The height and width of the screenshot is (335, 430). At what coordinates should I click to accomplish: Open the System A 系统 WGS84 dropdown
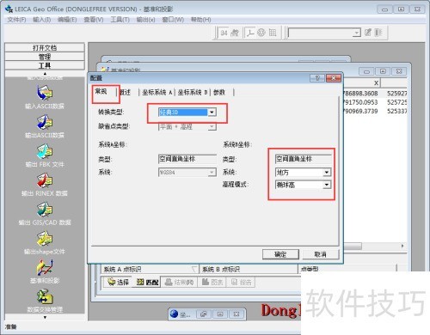212,173
